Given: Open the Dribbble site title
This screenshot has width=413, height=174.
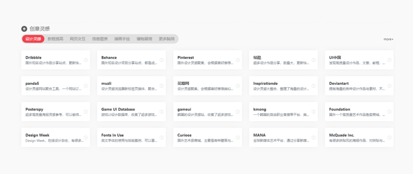Looking at the screenshot, I should pos(33,57).
